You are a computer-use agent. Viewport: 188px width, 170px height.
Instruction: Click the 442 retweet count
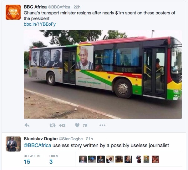click(62, 126)
